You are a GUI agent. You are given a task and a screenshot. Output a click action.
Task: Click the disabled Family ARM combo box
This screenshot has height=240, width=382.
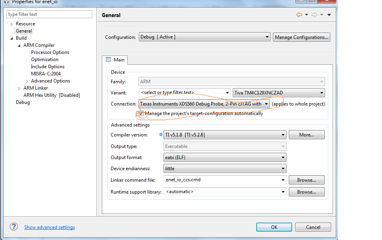coord(232,82)
